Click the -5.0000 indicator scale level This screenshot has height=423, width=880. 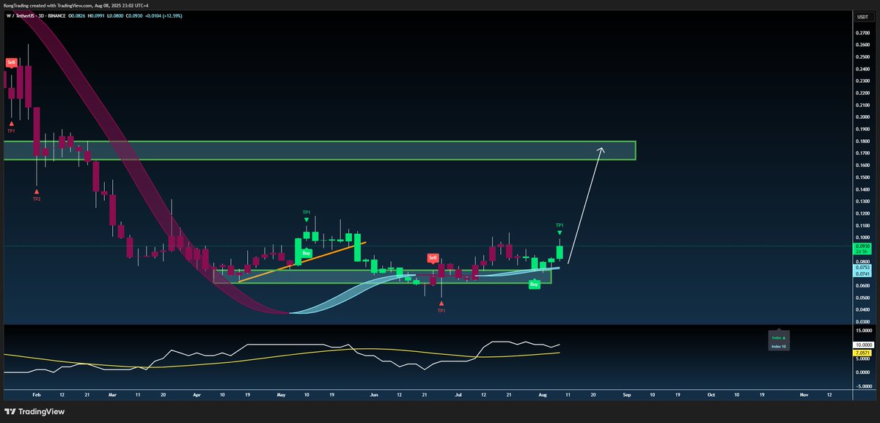pos(862,386)
